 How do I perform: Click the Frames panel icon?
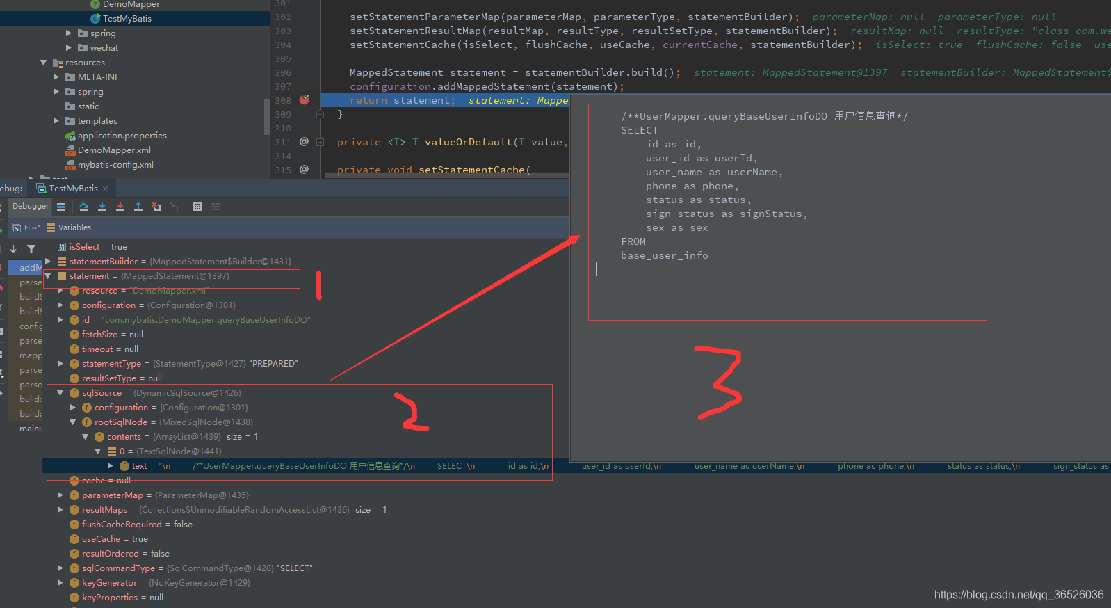pos(17,227)
